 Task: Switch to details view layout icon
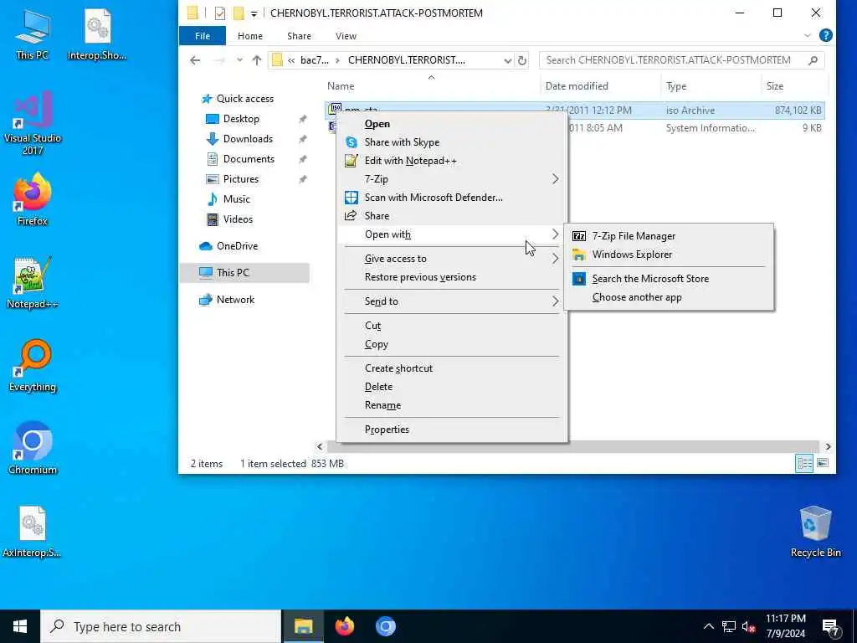(x=804, y=464)
